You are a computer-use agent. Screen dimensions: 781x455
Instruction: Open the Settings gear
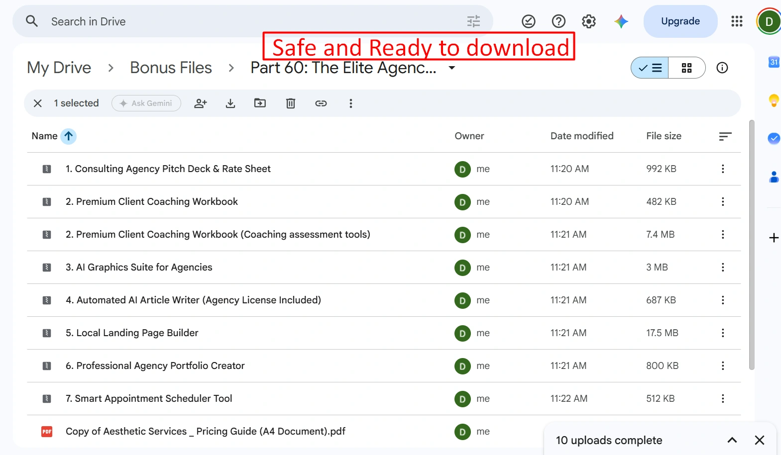pyautogui.click(x=589, y=21)
